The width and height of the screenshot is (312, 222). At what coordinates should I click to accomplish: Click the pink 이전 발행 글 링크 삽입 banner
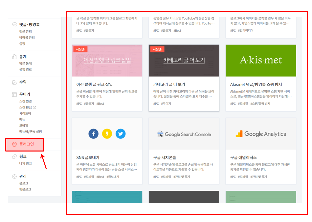pyautogui.click(x=107, y=61)
